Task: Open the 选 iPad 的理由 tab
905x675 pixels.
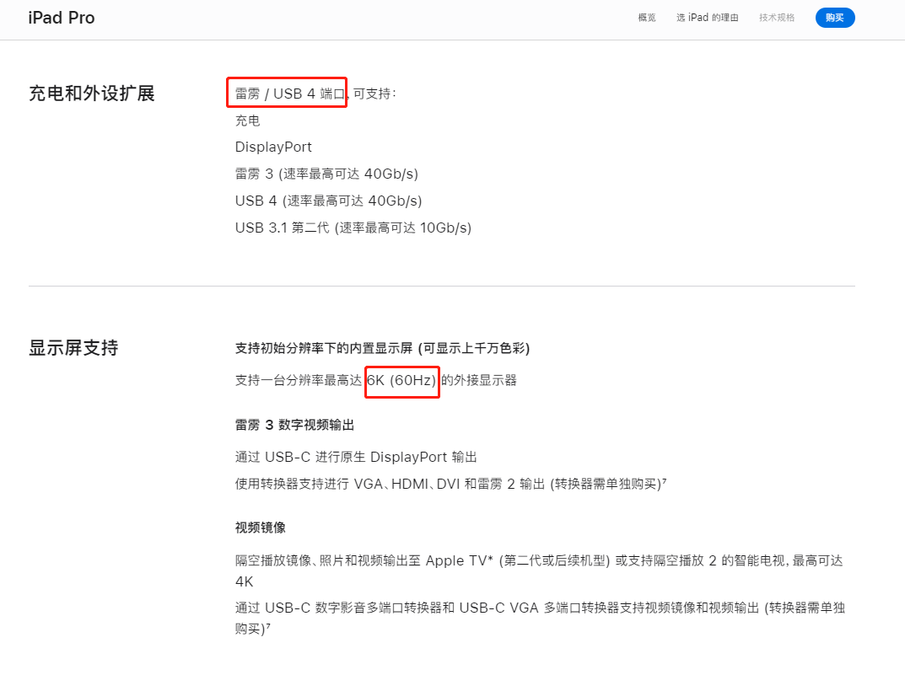Action: coord(707,18)
